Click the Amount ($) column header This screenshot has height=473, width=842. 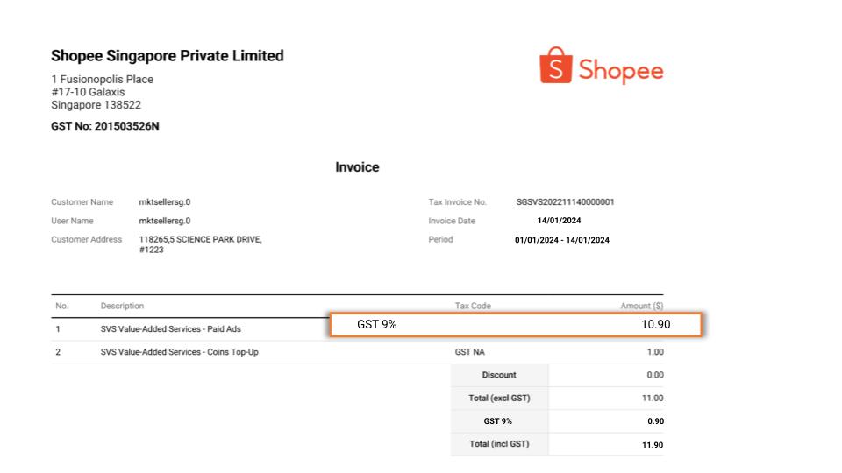(x=641, y=306)
